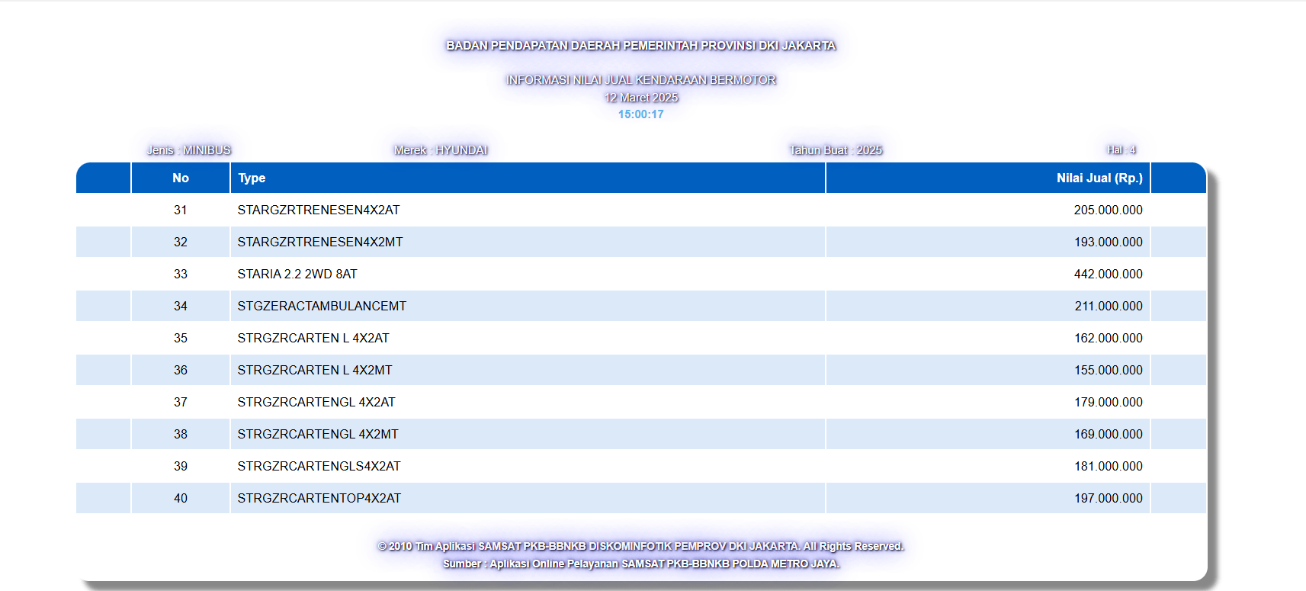The height and width of the screenshot is (591, 1306).
Task: Click row number 38
Action: [x=181, y=434]
